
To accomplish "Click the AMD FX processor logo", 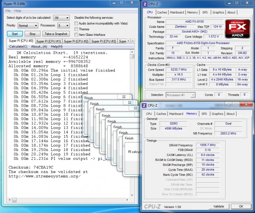I will click(x=237, y=29).
